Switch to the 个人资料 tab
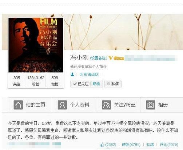Screen dimensions: 183x150 pos(74,105)
